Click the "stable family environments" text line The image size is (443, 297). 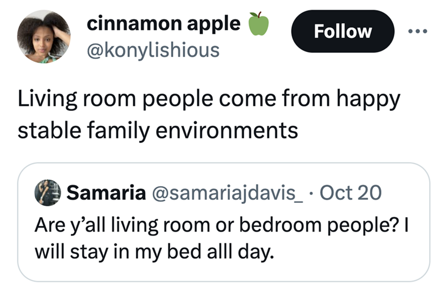[158, 130]
